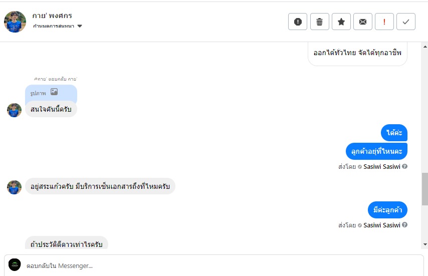This screenshot has width=428, height=276.
Task: Click the customer avatar beside the สนใจคันนี้ครับ message
Action: click(14, 110)
